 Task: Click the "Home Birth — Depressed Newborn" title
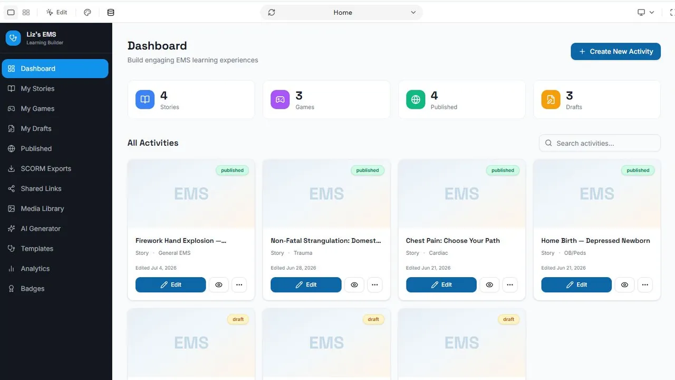pyautogui.click(x=595, y=241)
